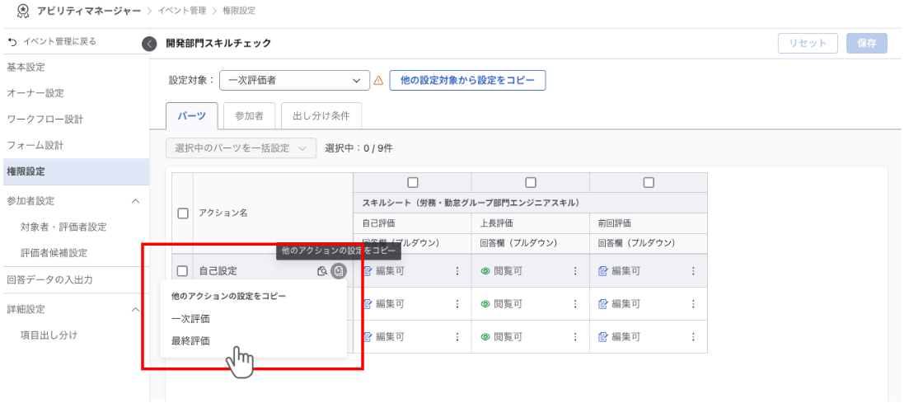
Task: Click 編集可 in 自己設定 前回評価 cell
Action: click(x=626, y=271)
